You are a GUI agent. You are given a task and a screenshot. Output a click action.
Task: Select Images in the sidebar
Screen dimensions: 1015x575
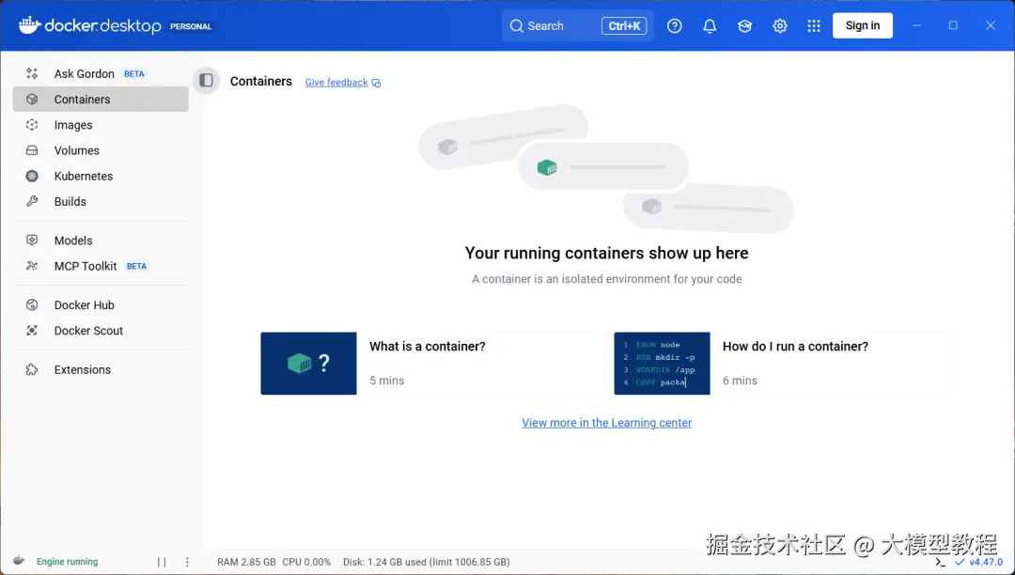click(x=101, y=125)
